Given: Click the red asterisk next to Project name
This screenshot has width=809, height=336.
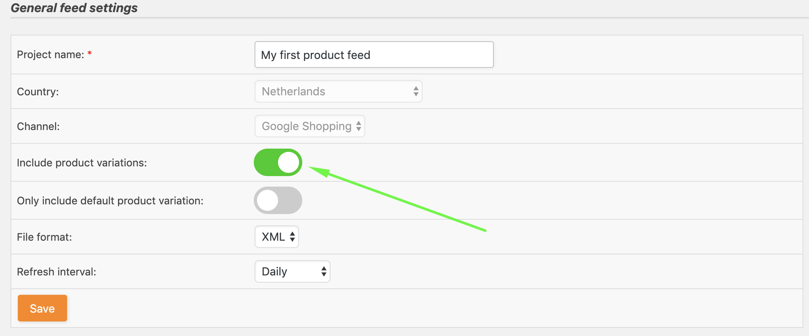Looking at the screenshot, I should (x=90, y=52).
